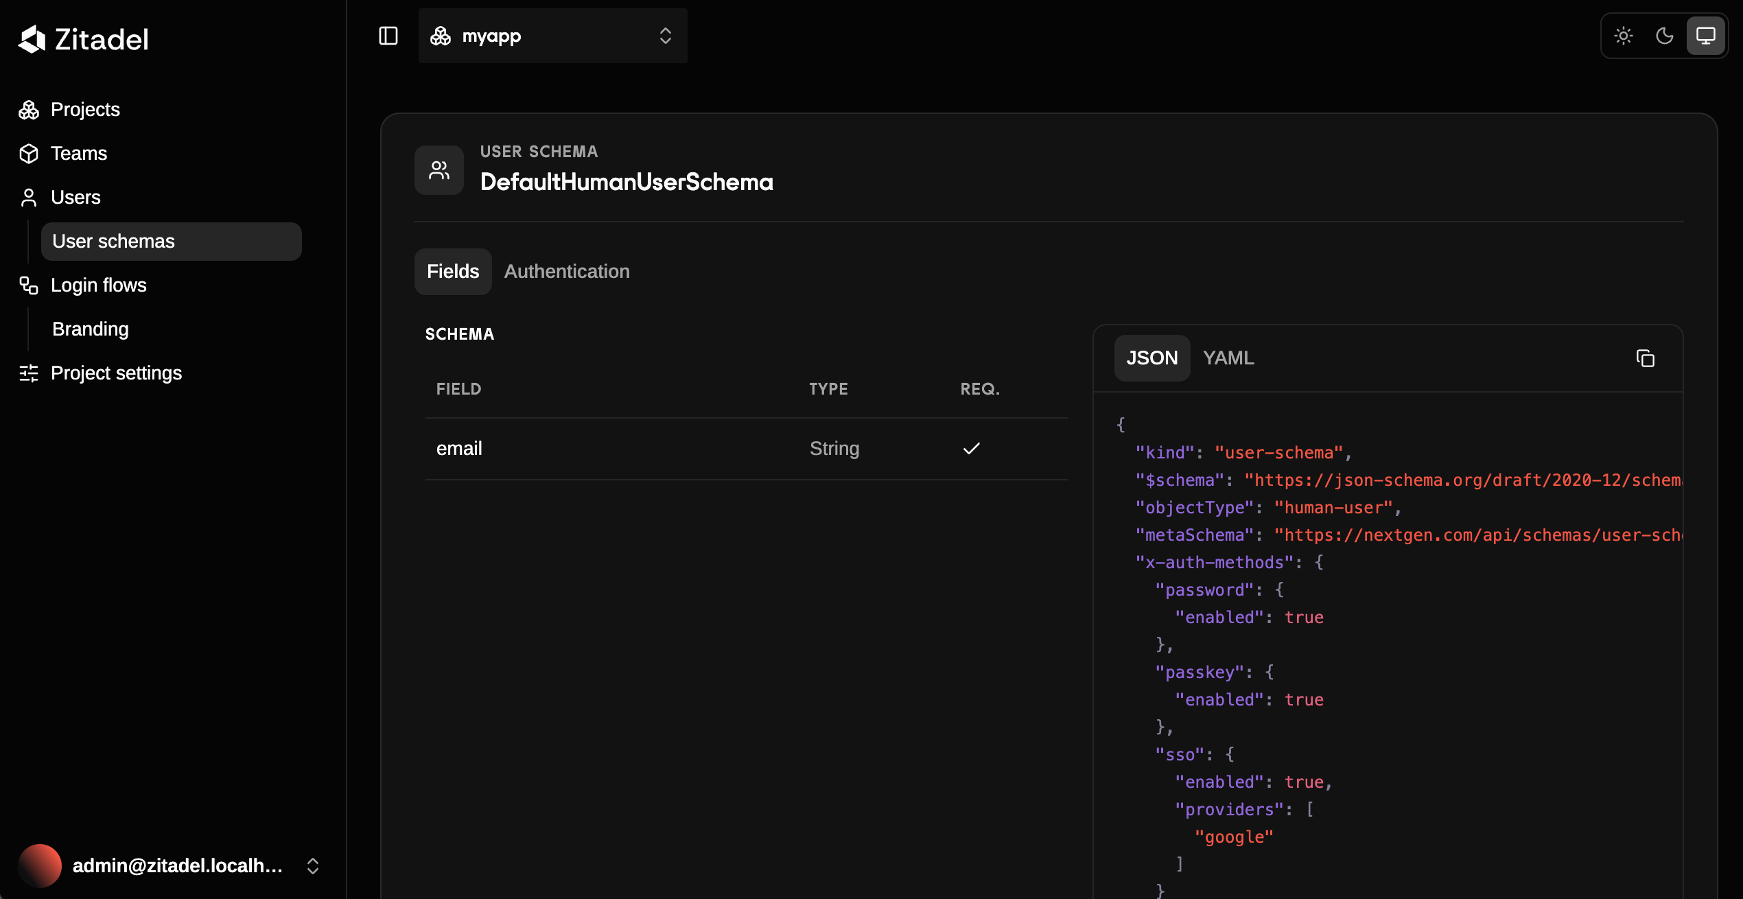The width and height of the screenshot is (1743, 899).
Task: Open Project settings in the sidebar
Action: tap(116, 373)
